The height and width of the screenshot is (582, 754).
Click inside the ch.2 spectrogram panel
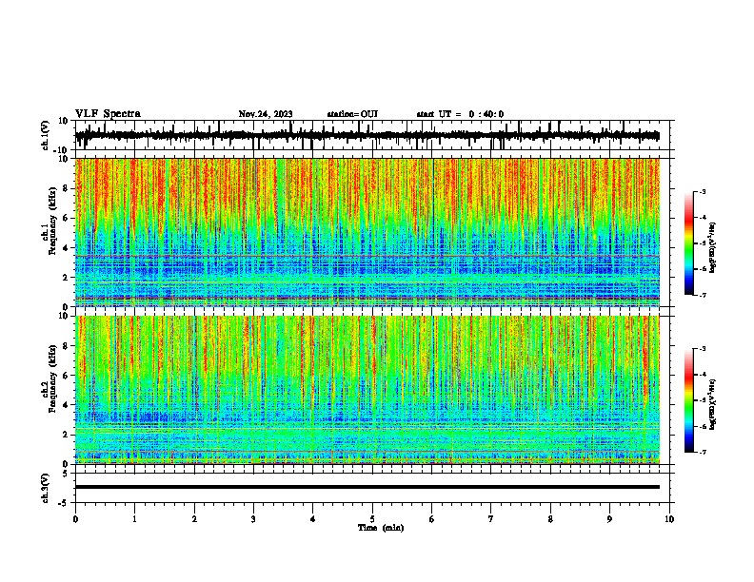(x=367, y=390)
